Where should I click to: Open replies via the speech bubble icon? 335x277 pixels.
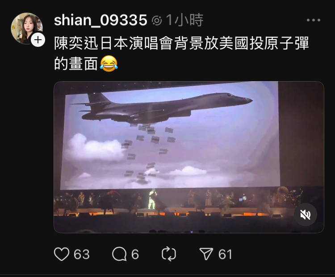click(119, 254)
